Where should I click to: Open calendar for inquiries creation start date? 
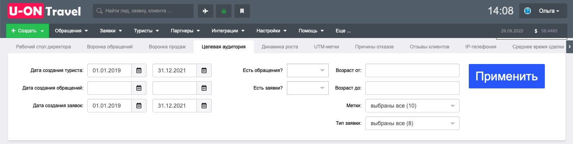click(x=139, y=88)
